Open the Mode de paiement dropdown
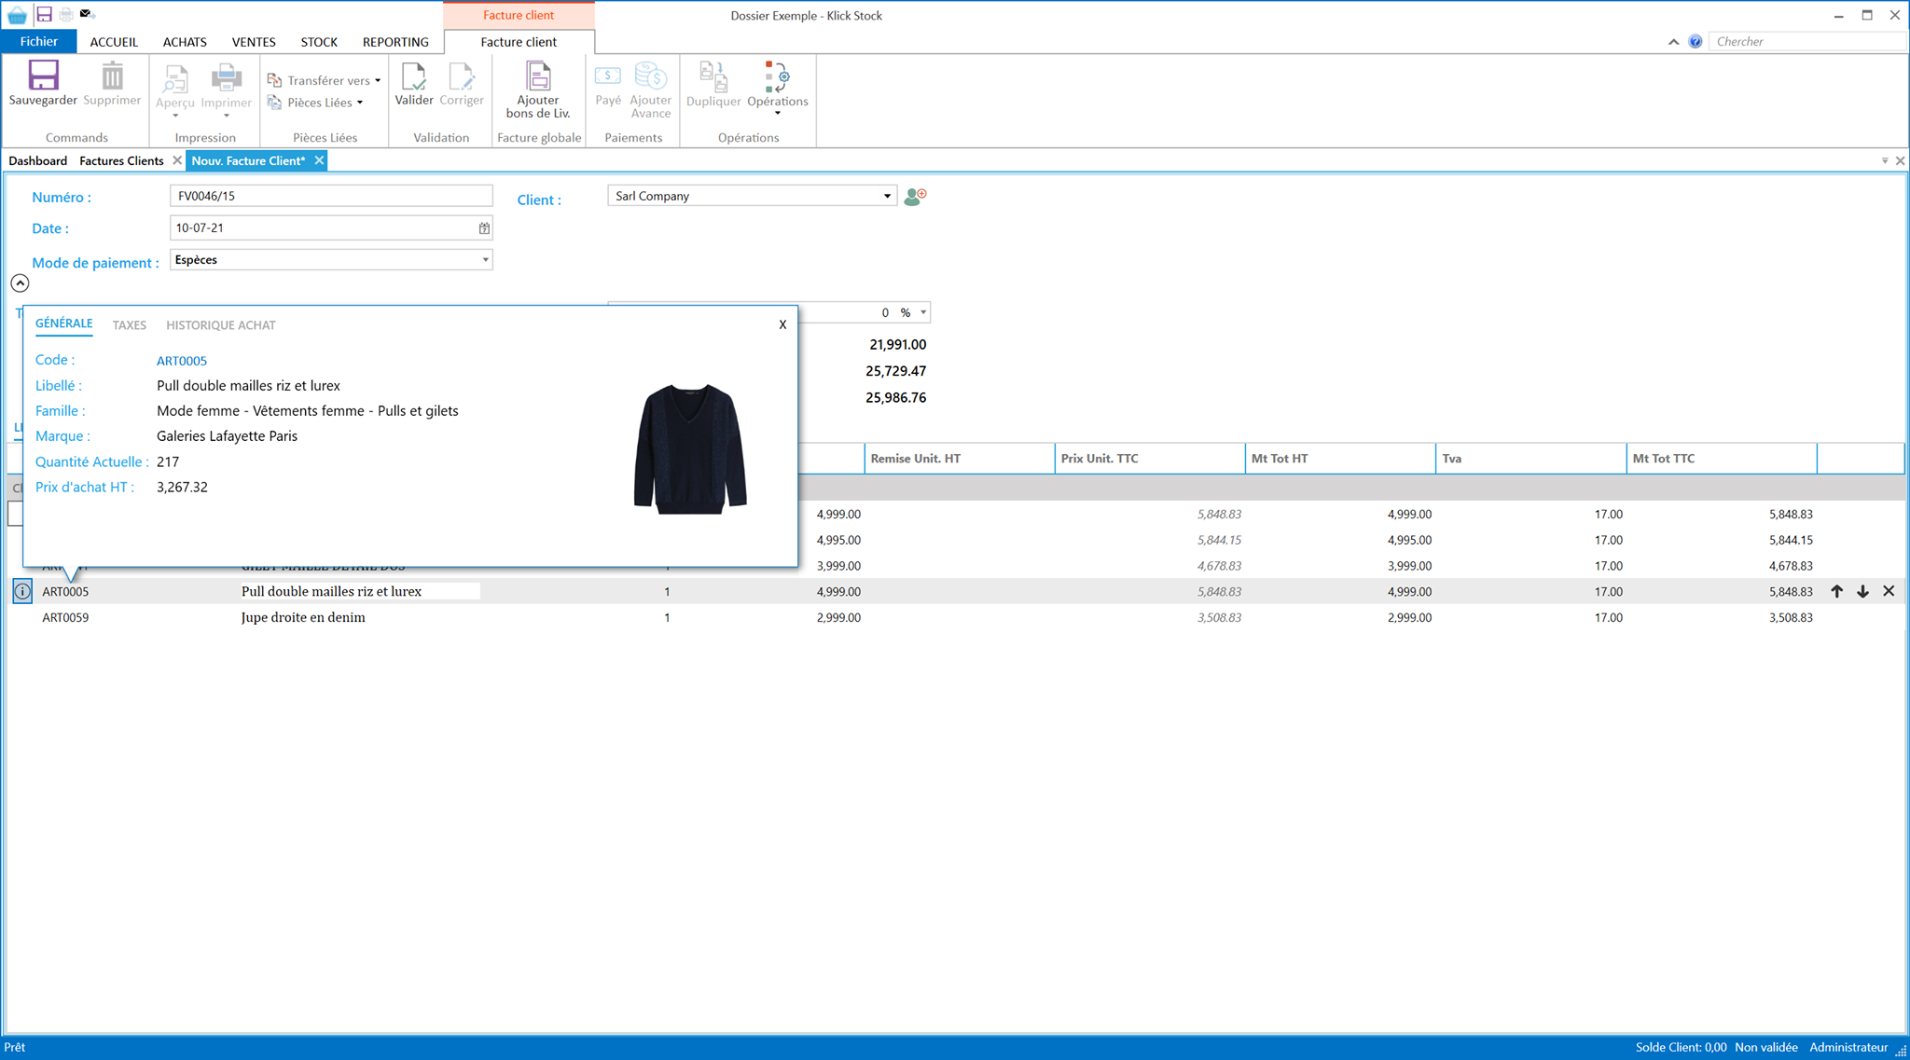This screenshot has height=1060, width=1910. 485,260
